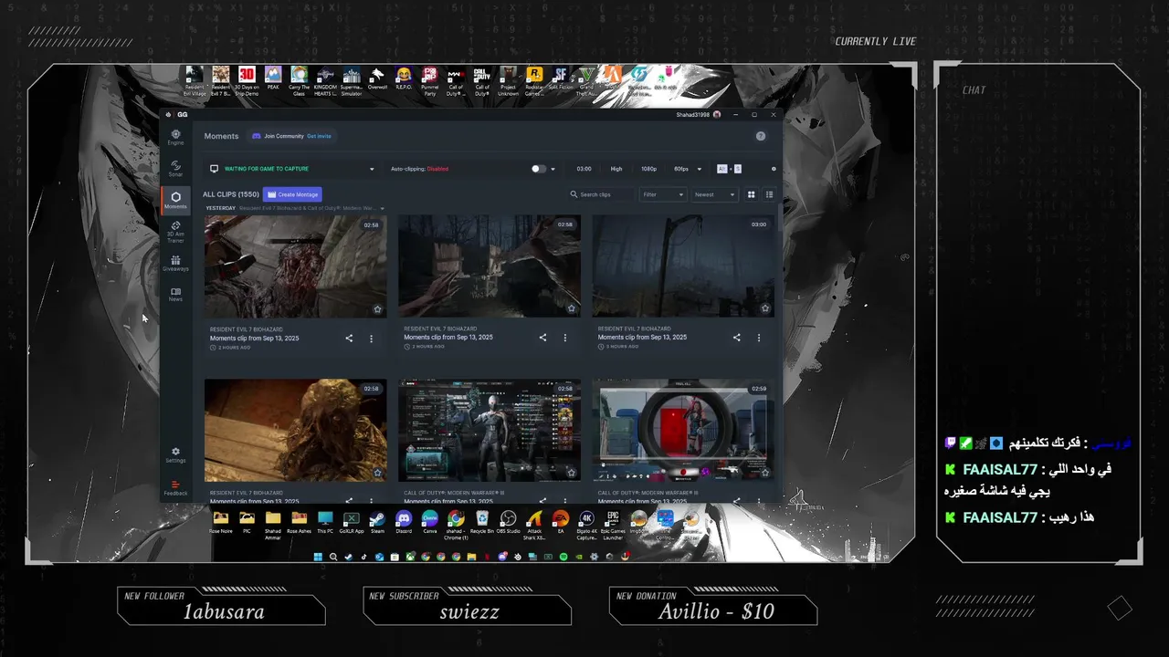Share the 03:00 forest clip

pos(737,338)
